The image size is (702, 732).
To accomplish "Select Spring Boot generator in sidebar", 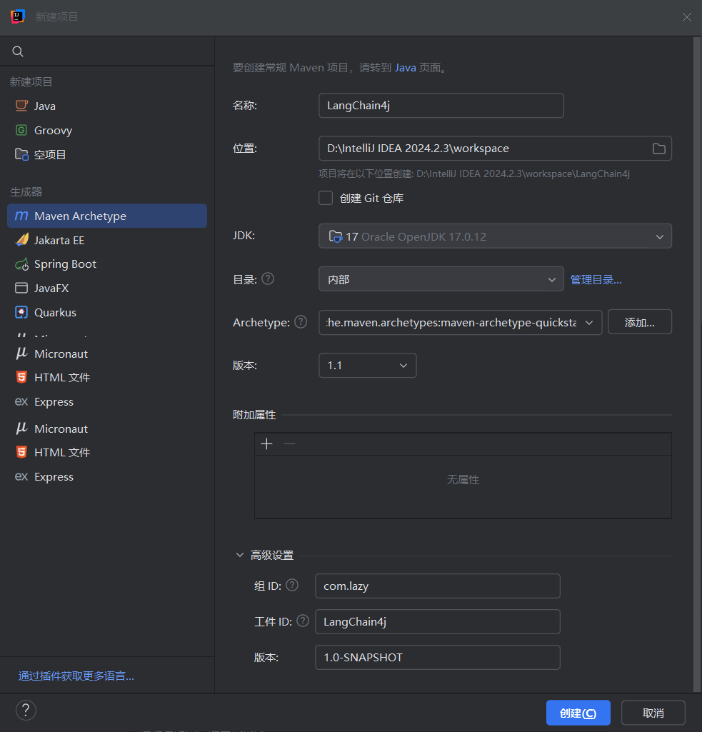I will click(x=65, y=264).
